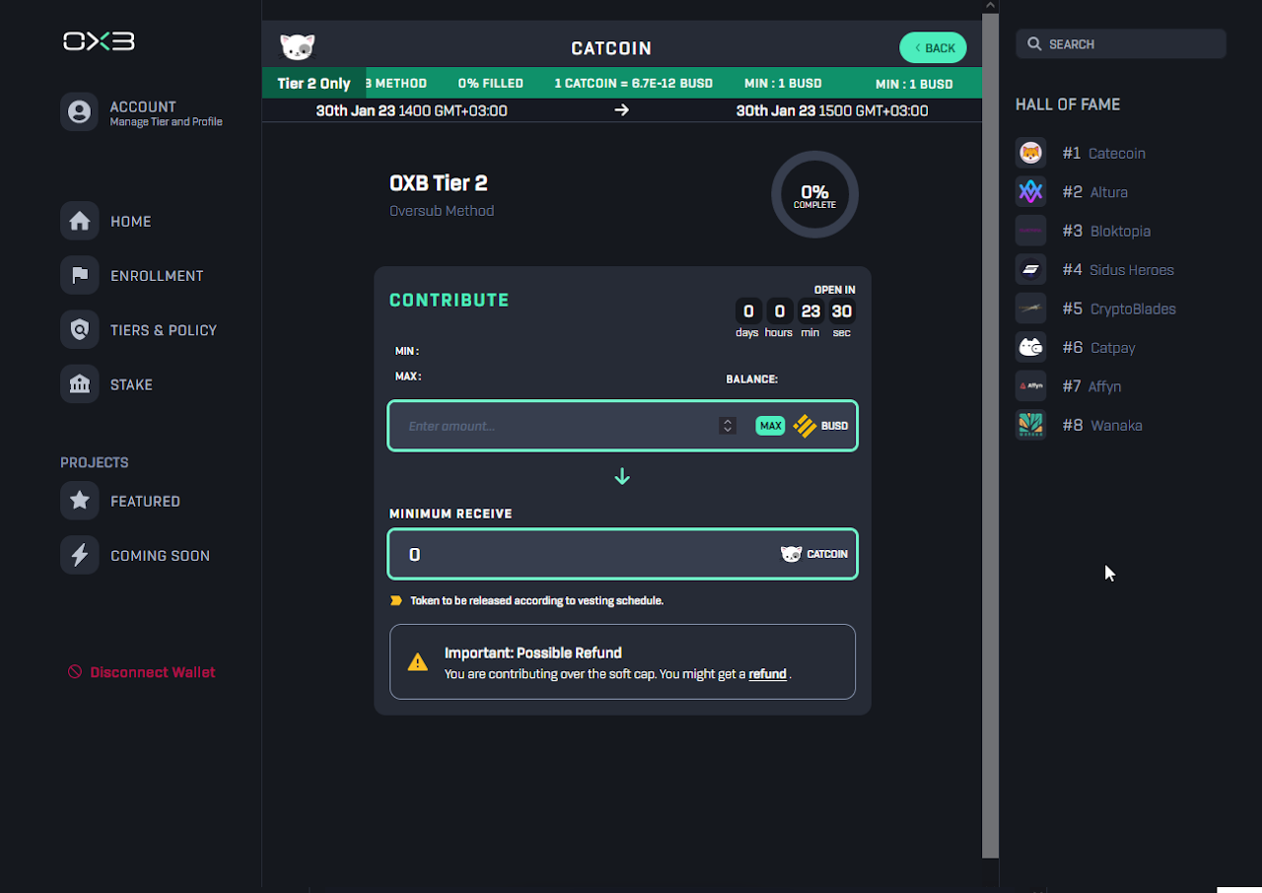Click the Featured star icon
Image resolution: width=1262 pixels, height=893 pixels.
[79, 501]
